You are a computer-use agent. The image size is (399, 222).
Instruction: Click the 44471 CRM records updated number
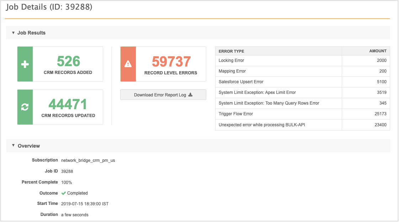tap(68, 104)
